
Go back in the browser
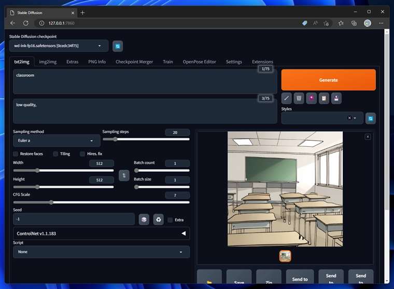[x=13, y=23]
